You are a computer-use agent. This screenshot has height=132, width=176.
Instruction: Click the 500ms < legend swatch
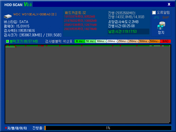point(155,41)
